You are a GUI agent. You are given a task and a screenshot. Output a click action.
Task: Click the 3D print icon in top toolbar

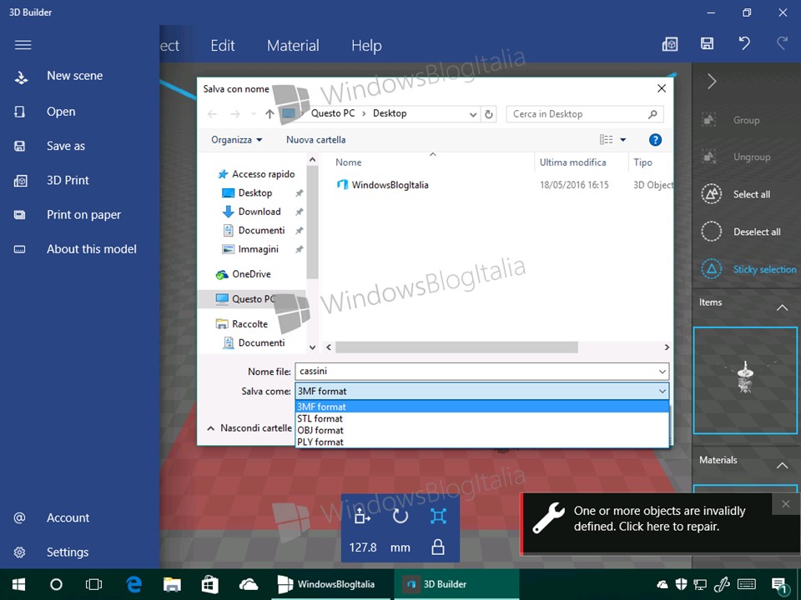(670, 44)
